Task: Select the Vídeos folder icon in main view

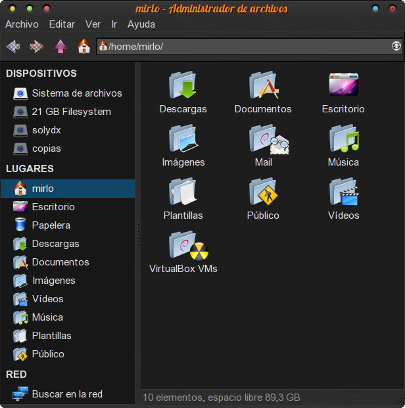Action: [x=344, y=191]
